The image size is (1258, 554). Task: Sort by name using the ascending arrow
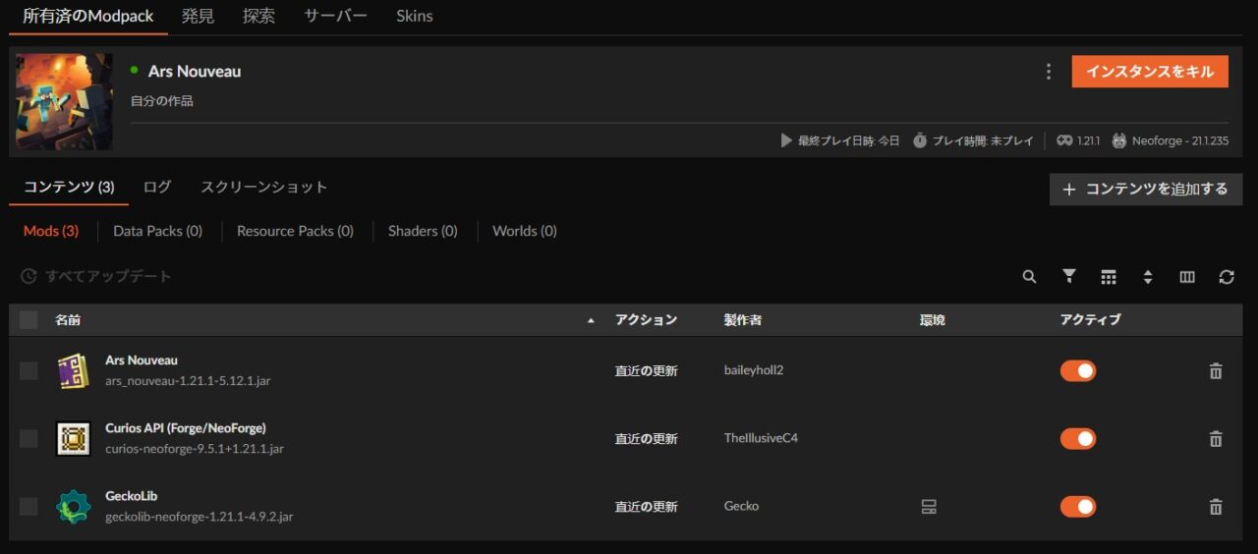591,320
